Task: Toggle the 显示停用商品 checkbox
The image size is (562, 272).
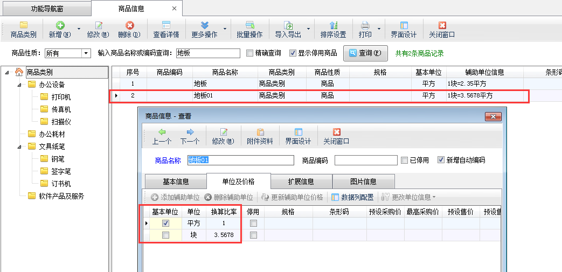Action: point(293,53)
